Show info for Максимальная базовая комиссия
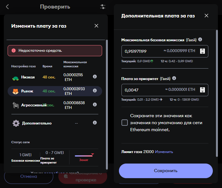The image size is (222, 188). [200, 39]
